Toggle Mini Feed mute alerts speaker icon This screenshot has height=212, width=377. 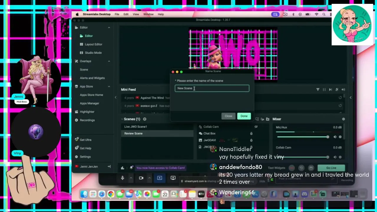(343, 90)
